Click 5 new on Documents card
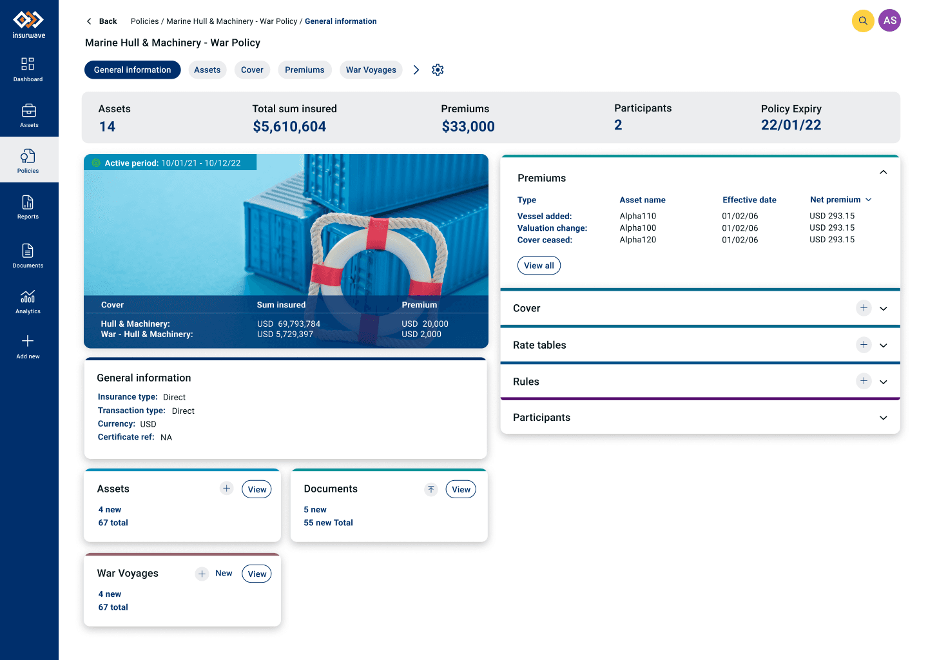This screenshot has width=928, height=660. coord(315,510)
